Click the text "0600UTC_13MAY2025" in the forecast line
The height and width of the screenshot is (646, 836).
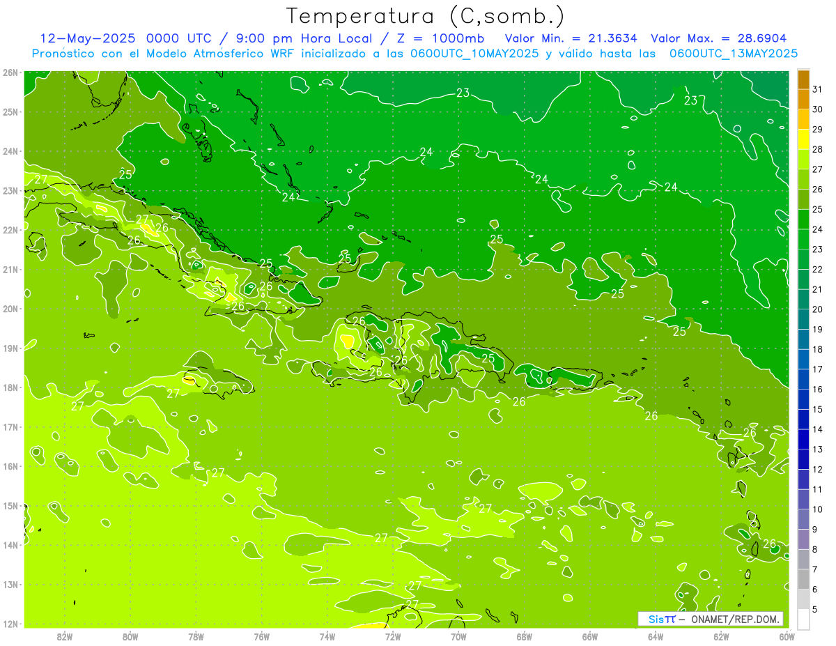coord(734,53)
